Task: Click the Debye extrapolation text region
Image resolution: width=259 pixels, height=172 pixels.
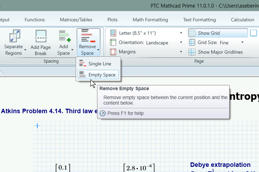Action: (x=220, y=165)
